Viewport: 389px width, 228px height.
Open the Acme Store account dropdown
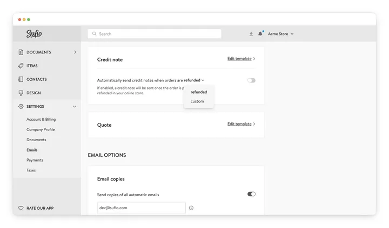coord(280,33)
